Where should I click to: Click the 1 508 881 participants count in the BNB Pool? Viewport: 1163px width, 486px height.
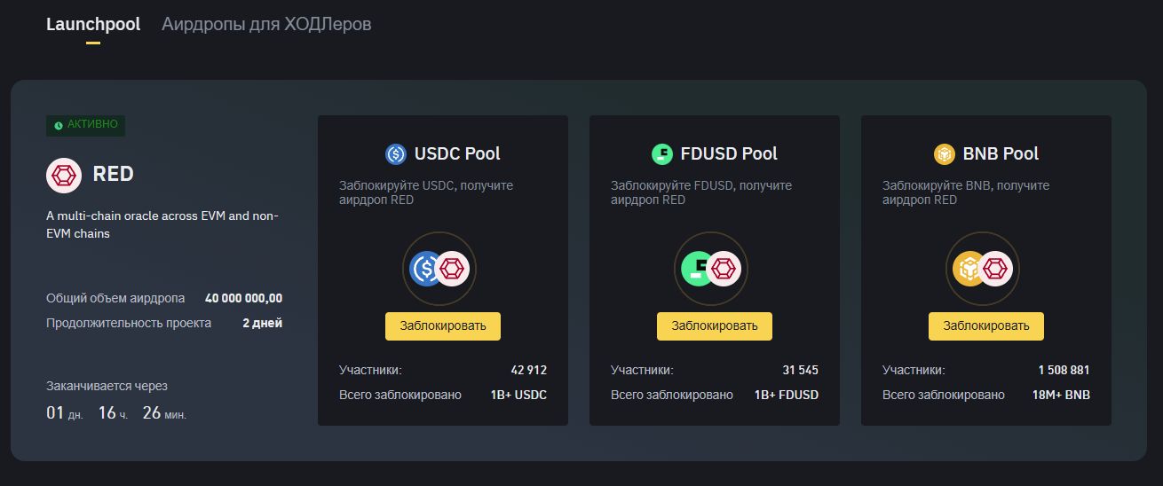[x=1064, y=370]
